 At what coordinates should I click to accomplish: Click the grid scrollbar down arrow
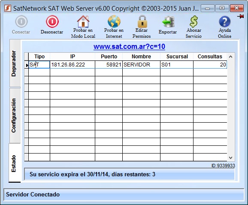tap(230, 157)
